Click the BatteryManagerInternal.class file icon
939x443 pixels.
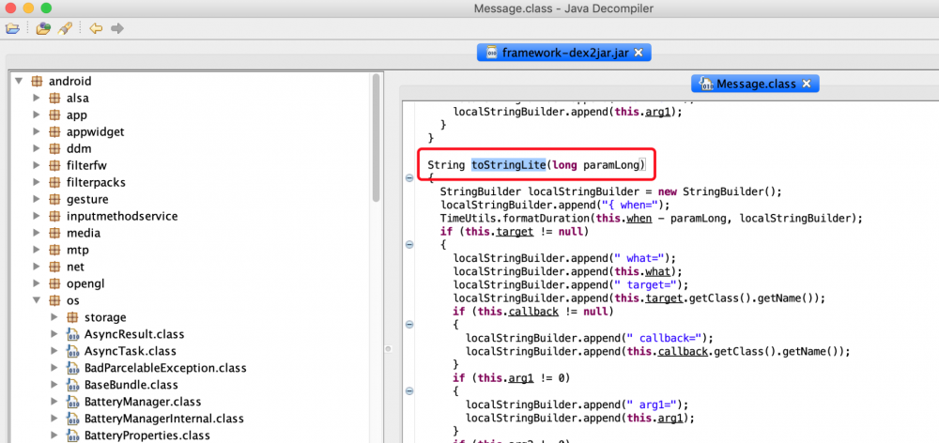tap(72, 419)
